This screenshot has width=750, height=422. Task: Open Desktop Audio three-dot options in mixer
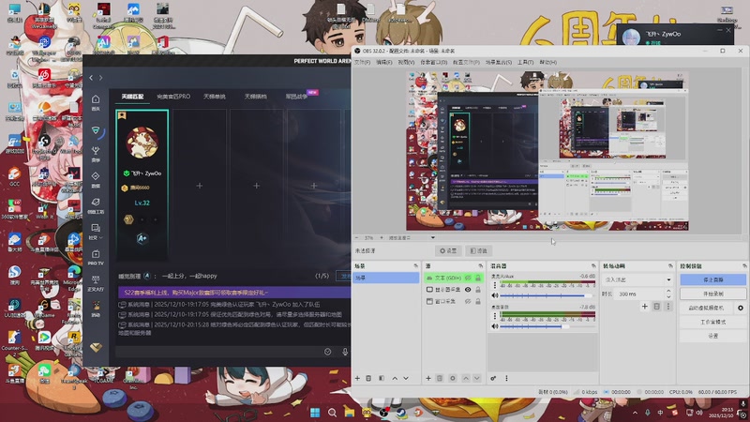495,316
